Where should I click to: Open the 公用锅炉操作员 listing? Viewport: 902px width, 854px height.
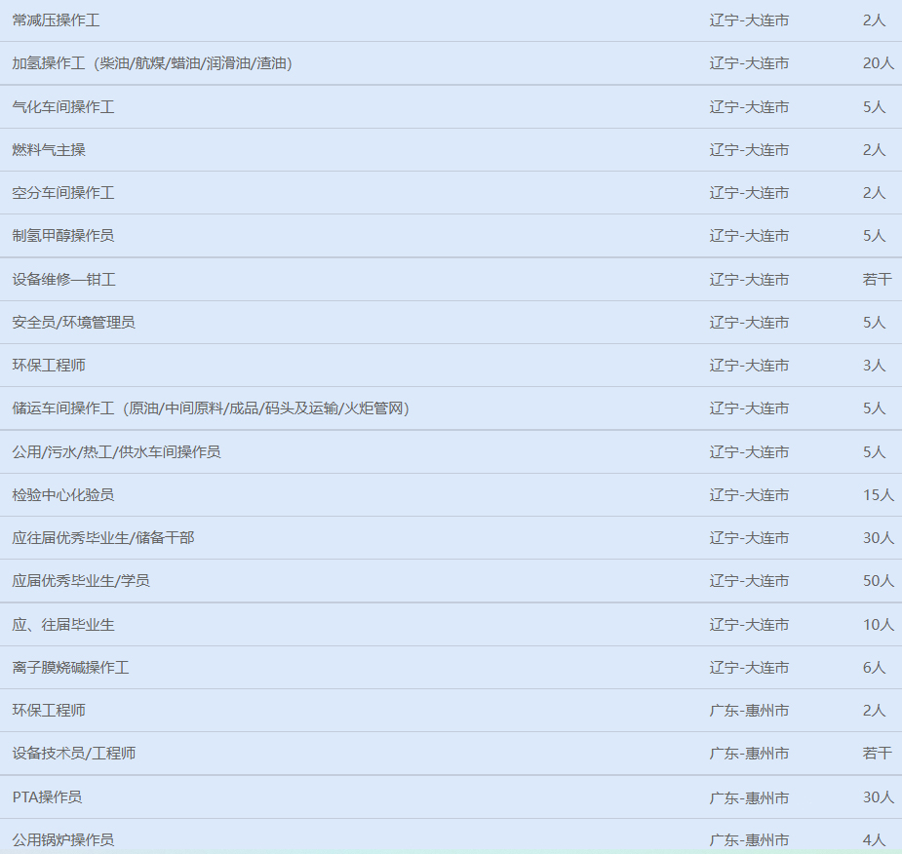tap(63, 839)
